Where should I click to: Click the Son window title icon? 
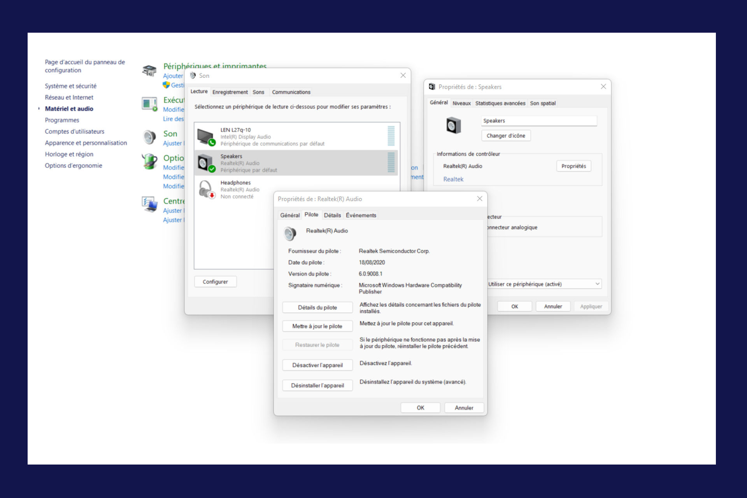[193, 75]
